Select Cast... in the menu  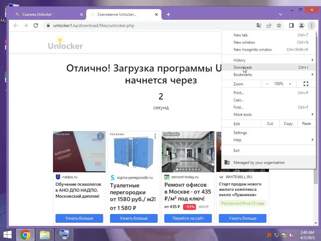269,100
